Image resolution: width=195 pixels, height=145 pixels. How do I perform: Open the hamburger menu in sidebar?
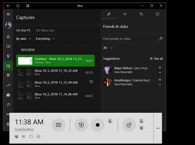point(8,14)
